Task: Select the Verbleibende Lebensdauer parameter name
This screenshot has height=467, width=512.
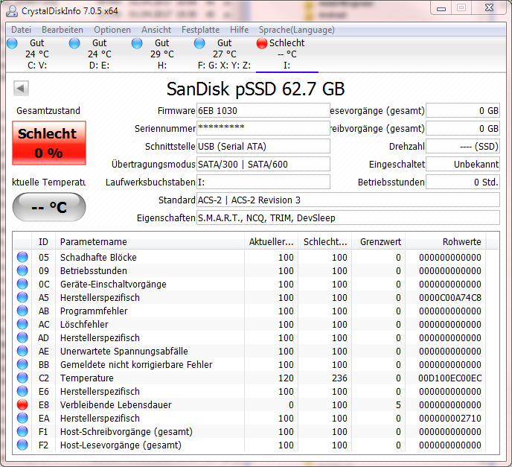Action: (115, 405)
